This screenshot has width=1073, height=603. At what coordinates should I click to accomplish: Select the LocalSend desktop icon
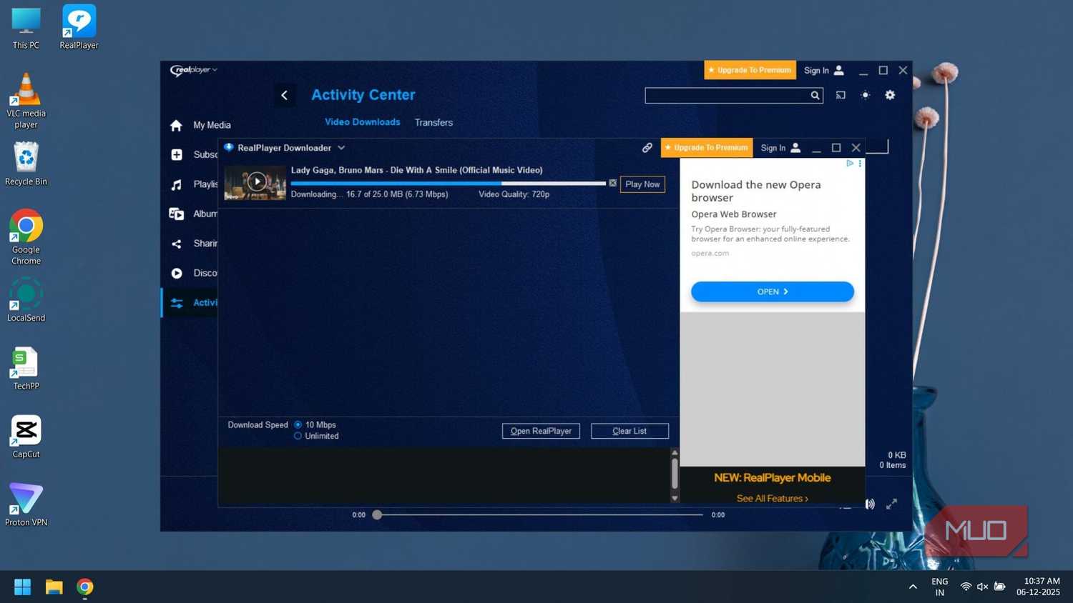click(26, 300)
